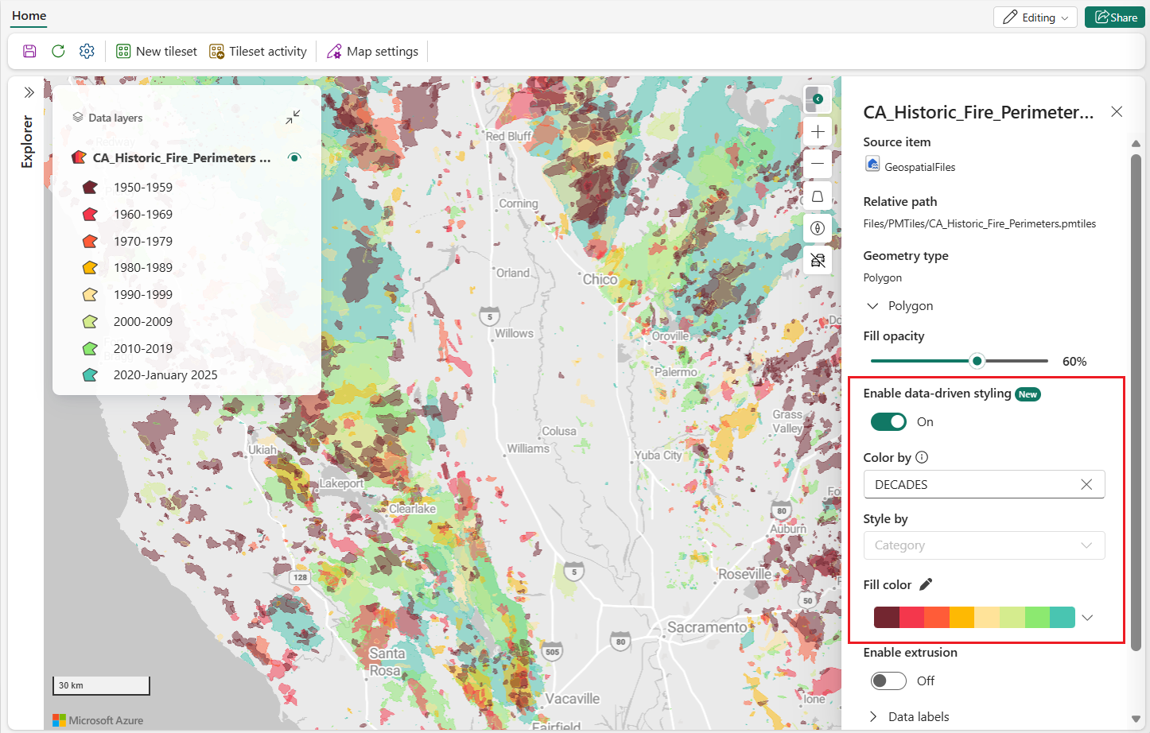Click the teal swatch in Fill color ramp

[1063, 618]
